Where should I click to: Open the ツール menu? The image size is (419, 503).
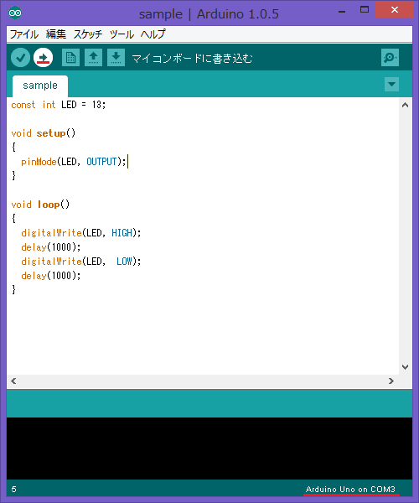122,34
